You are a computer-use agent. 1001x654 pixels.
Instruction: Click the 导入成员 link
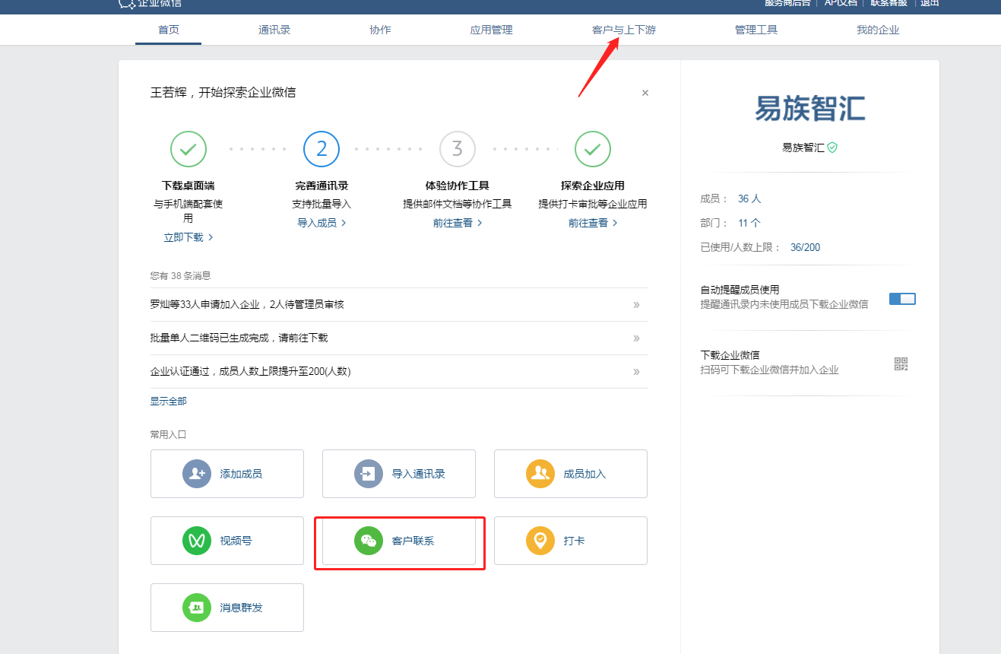pos(322,223)
